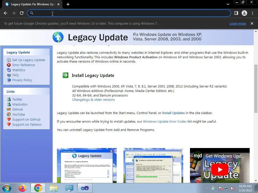Click the red Error Reference icon

tap(9, 65)
